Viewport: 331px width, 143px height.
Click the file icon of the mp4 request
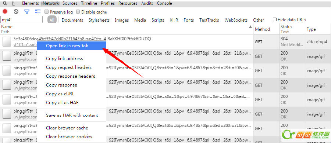(7, 41)
